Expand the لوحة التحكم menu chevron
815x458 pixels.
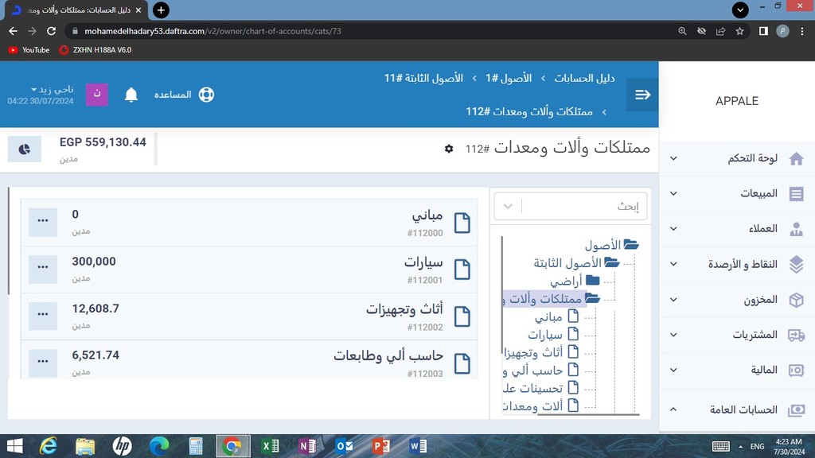(673, 158)
